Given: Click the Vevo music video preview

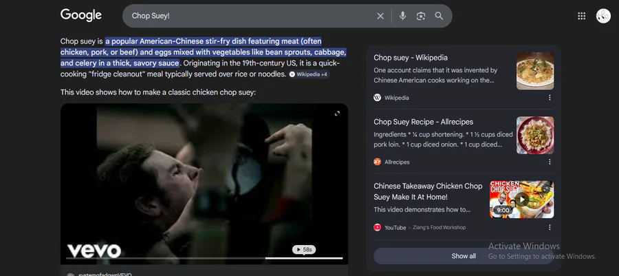Looking at the screenshot, I should pyautogui.click(x=204, y=184).
